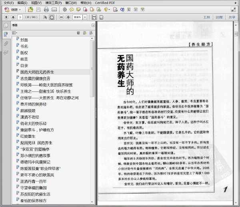Click the bookmarks list vertical scrollbar thumb
The image size is (240, 207).
coord(92,69)
